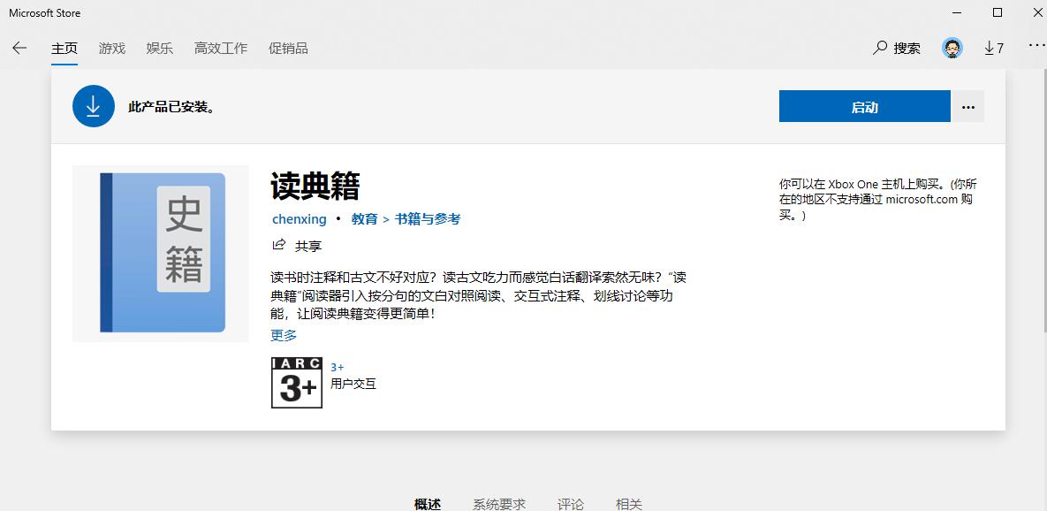Viewport: 1047px width, 511px height.
Task: View the 评论 tab
Action: coord(570,503)
